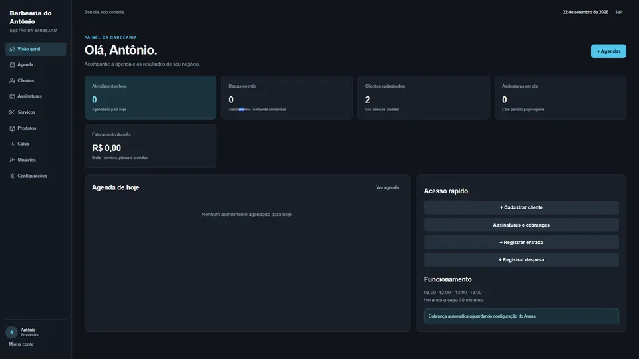Click the Barbearia do Antônio title
Screen dimensions: 639x359
point(31,17)
